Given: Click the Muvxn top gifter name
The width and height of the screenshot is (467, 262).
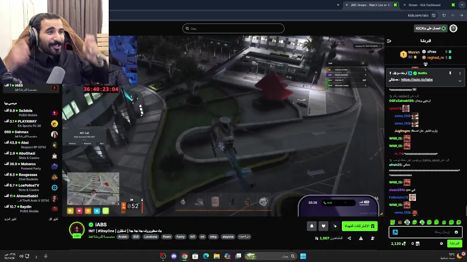Looking at the screenshot, I should tap(414, 52).
